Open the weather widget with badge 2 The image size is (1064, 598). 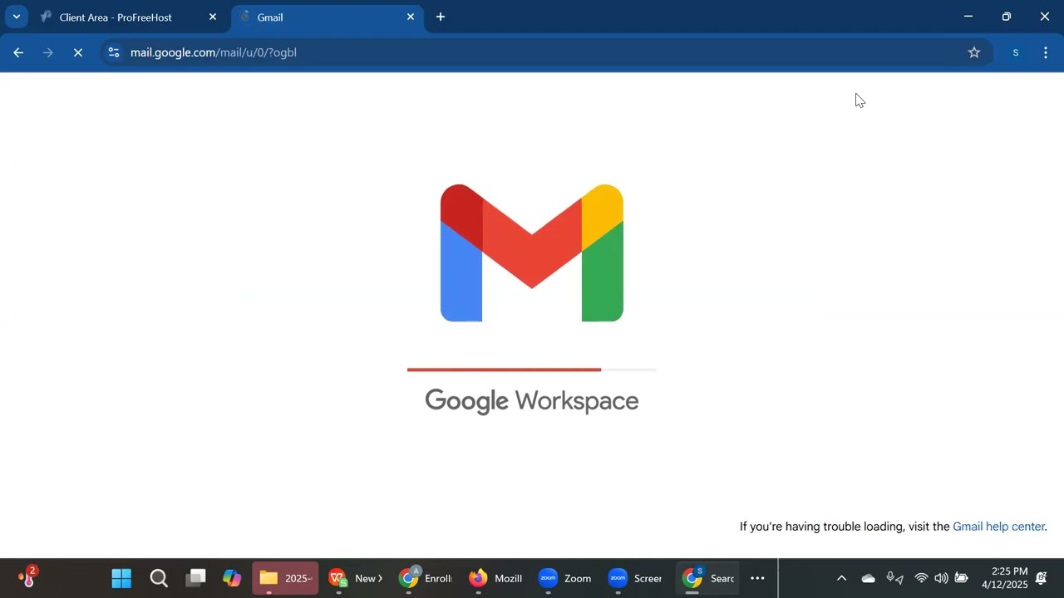pos(27,577)
